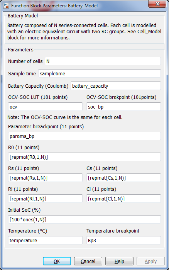
Task: Open Help for Battery Model block
Action: 119,261
